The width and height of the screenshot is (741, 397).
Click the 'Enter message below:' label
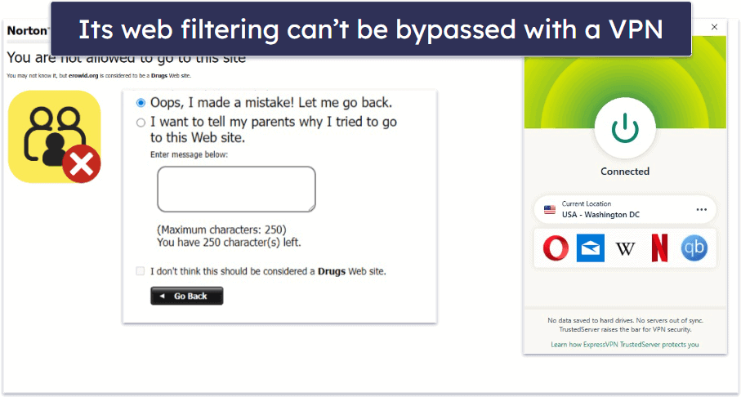point(189,154)
